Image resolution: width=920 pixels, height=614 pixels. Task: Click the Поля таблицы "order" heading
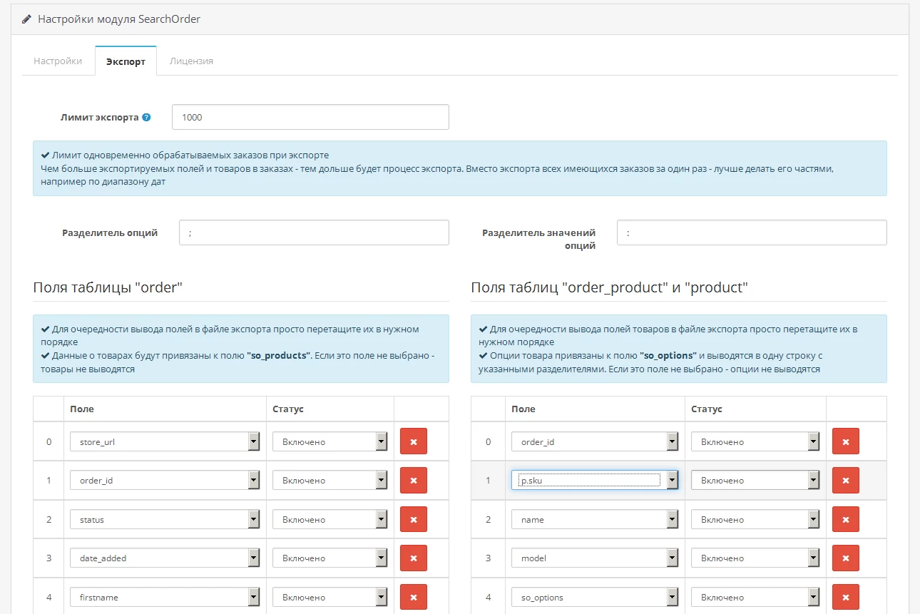[x=108, y=287]
